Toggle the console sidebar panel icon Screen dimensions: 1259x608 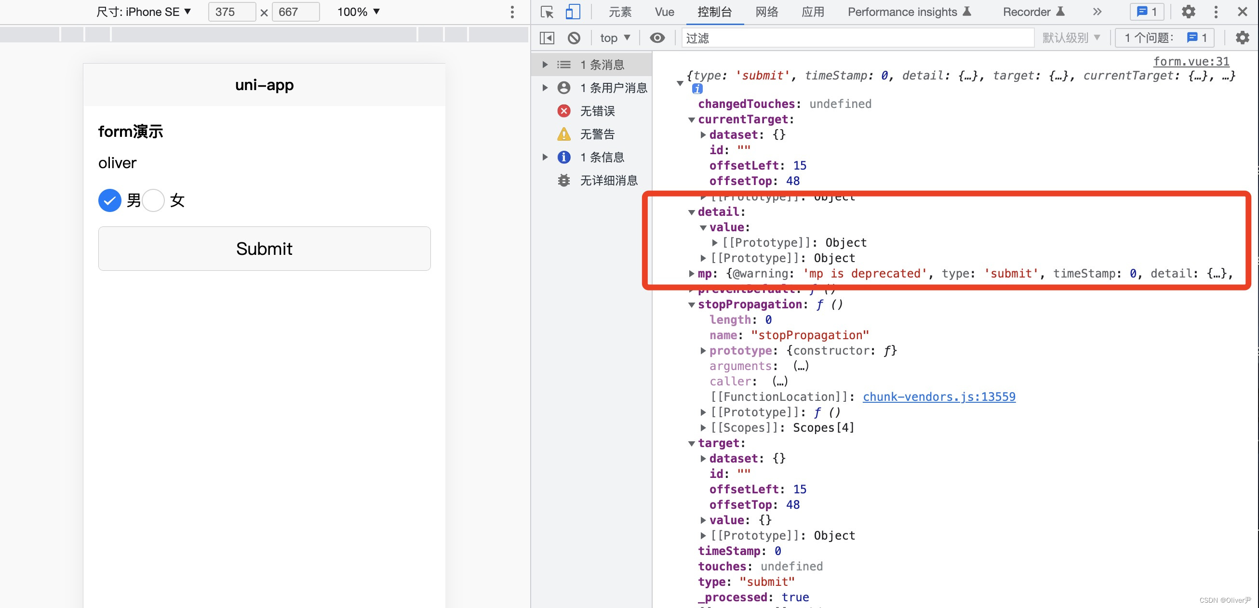coord(547,38)
